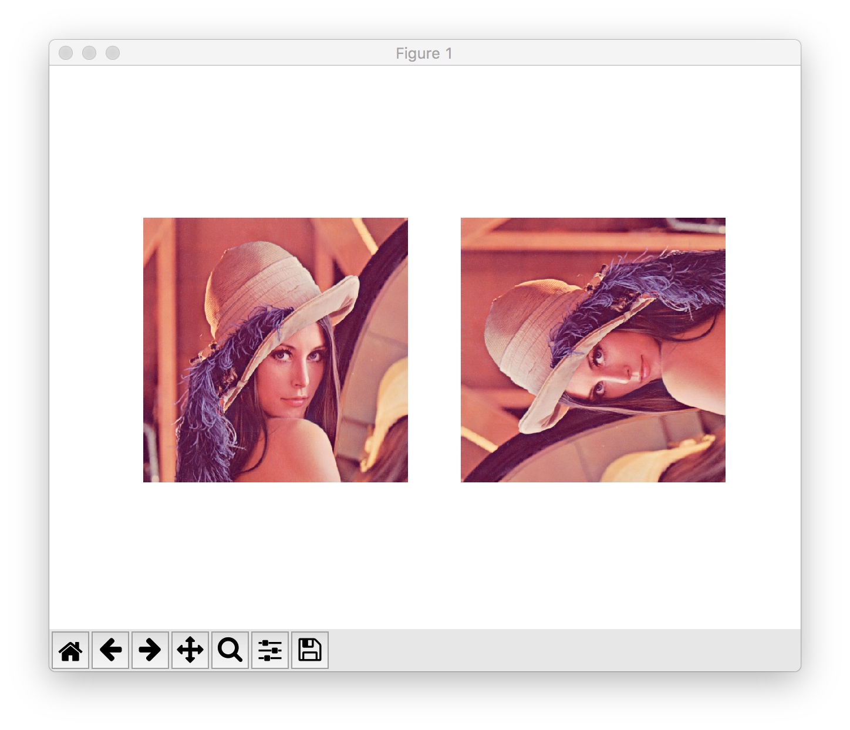The width and height of the screenshot is (850, 730).
Task: Click the rotated portrait image on the right
Action: click(593, 350)
